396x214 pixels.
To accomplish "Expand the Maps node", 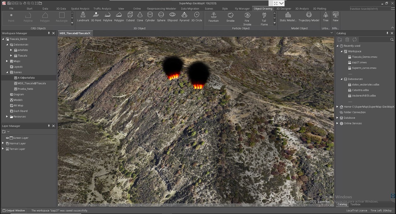I will pyautogui.click(x=7, y=61).
